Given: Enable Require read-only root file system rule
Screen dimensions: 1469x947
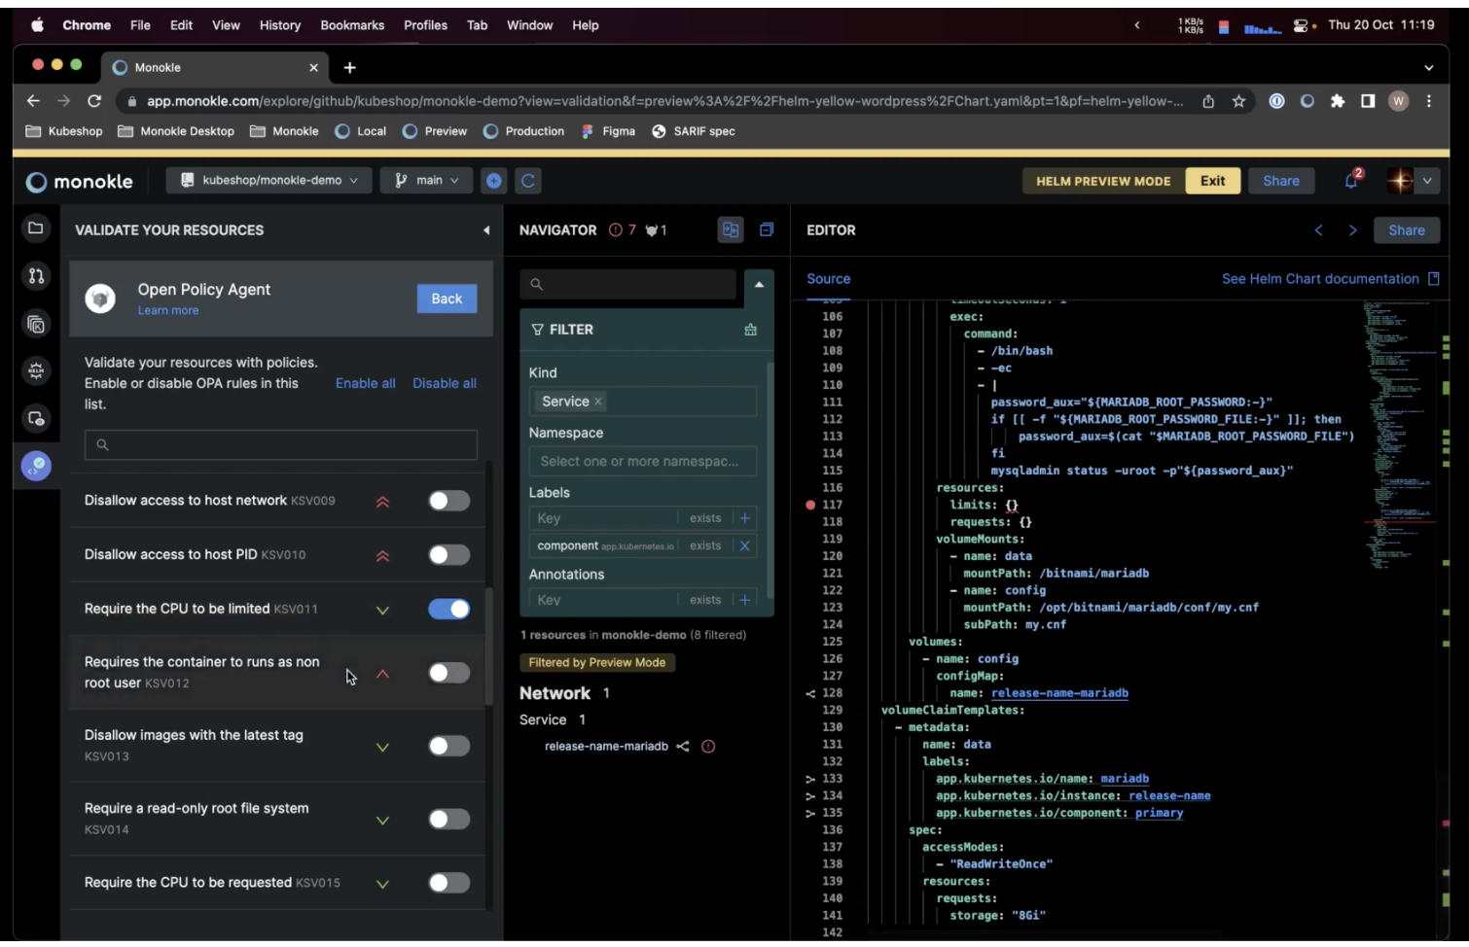Looking at the screenshot, I should click(x=449, y=820).
